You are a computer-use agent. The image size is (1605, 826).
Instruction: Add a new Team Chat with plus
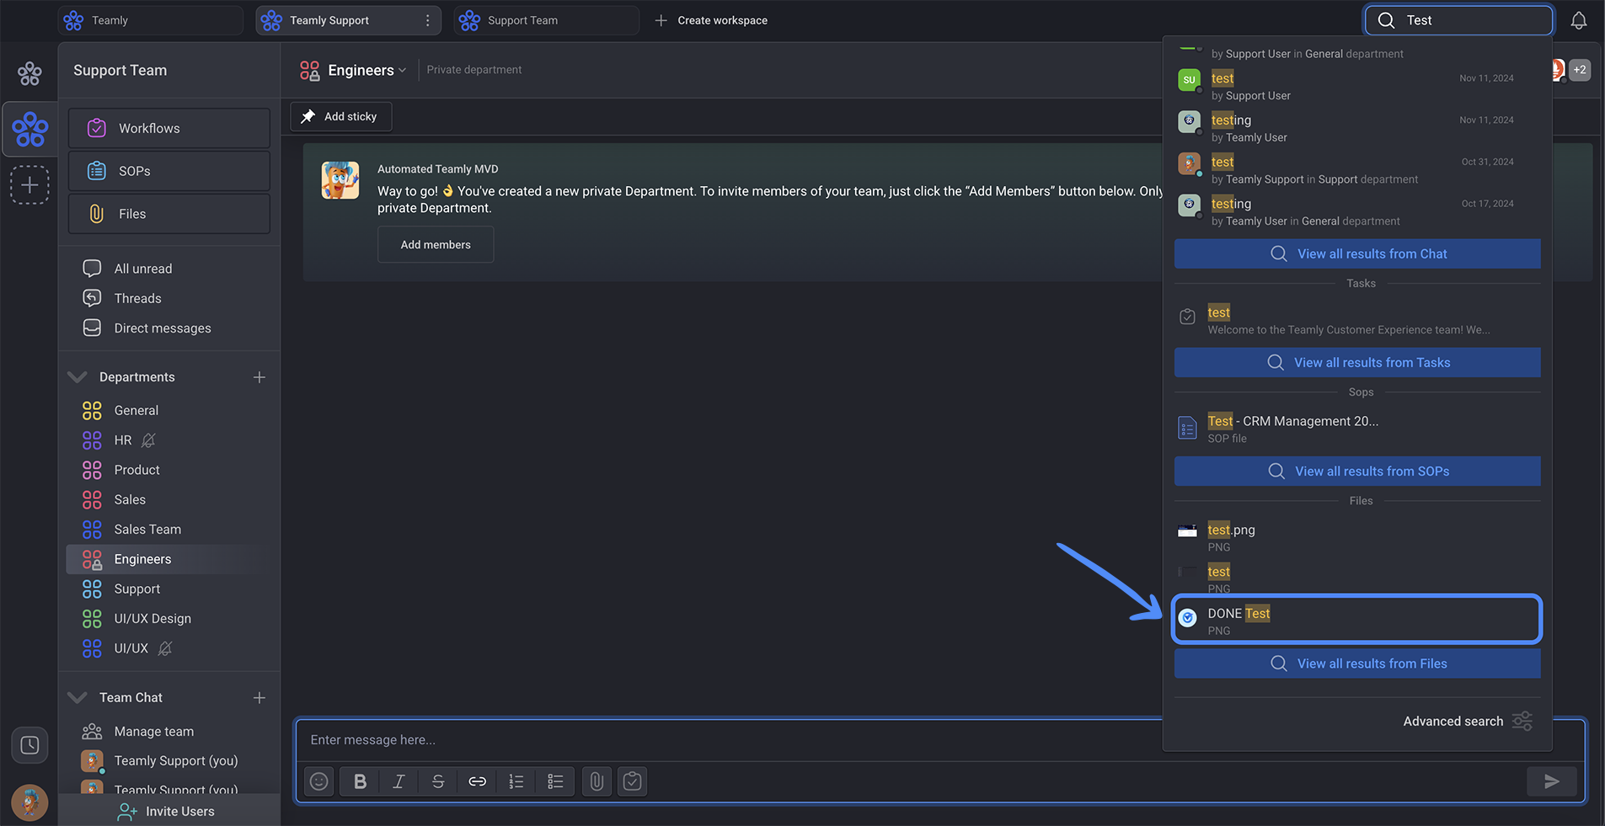click(x=259, y=698)
